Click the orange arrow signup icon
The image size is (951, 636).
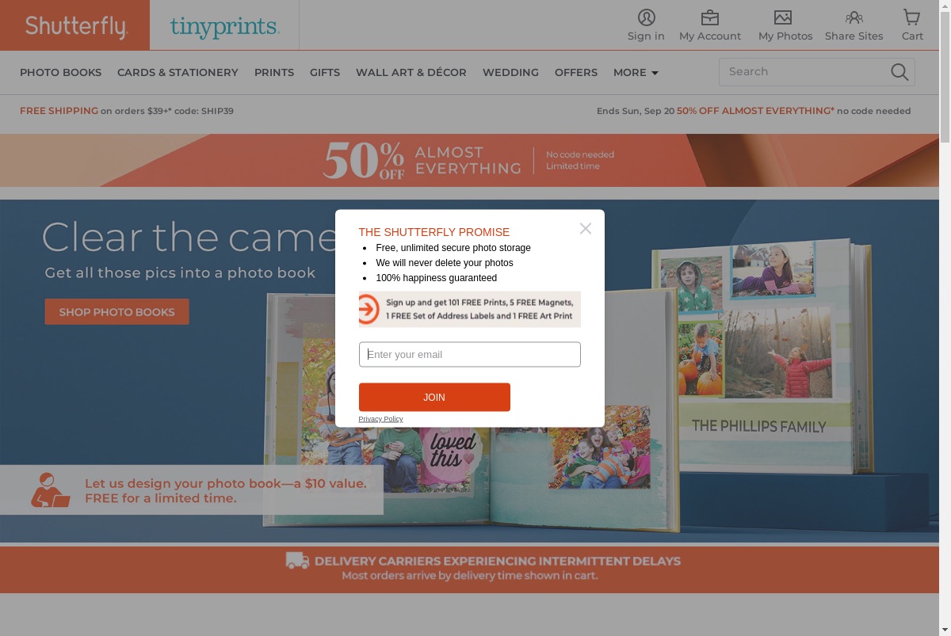pyautogui.click(x=369, y=309)
